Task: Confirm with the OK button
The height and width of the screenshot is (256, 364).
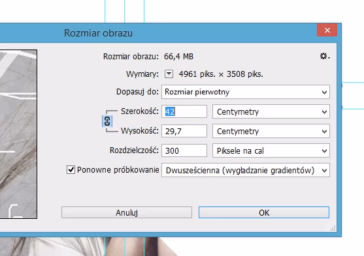Action: [x=264, y=212]
